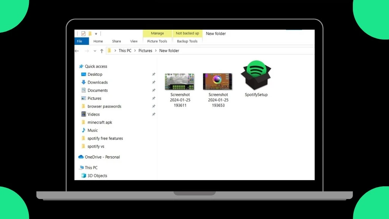The width and height of the screenshot is (389, 219).
Task: Navigate to Pictures via the breadcrumb link
Action: (x=145, y=50)
